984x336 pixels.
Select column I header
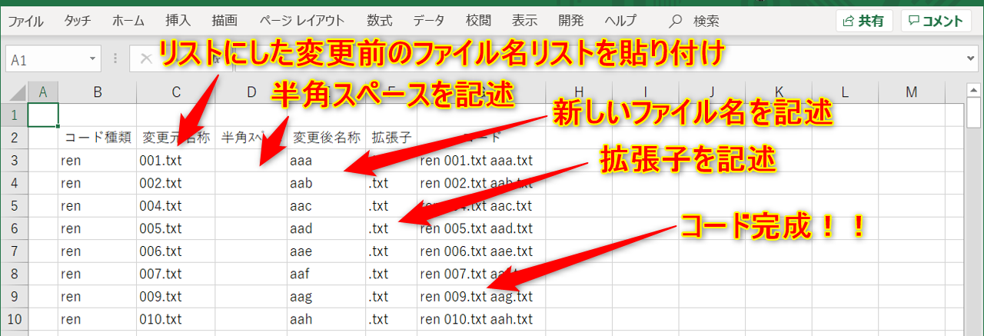click(646, 92)
